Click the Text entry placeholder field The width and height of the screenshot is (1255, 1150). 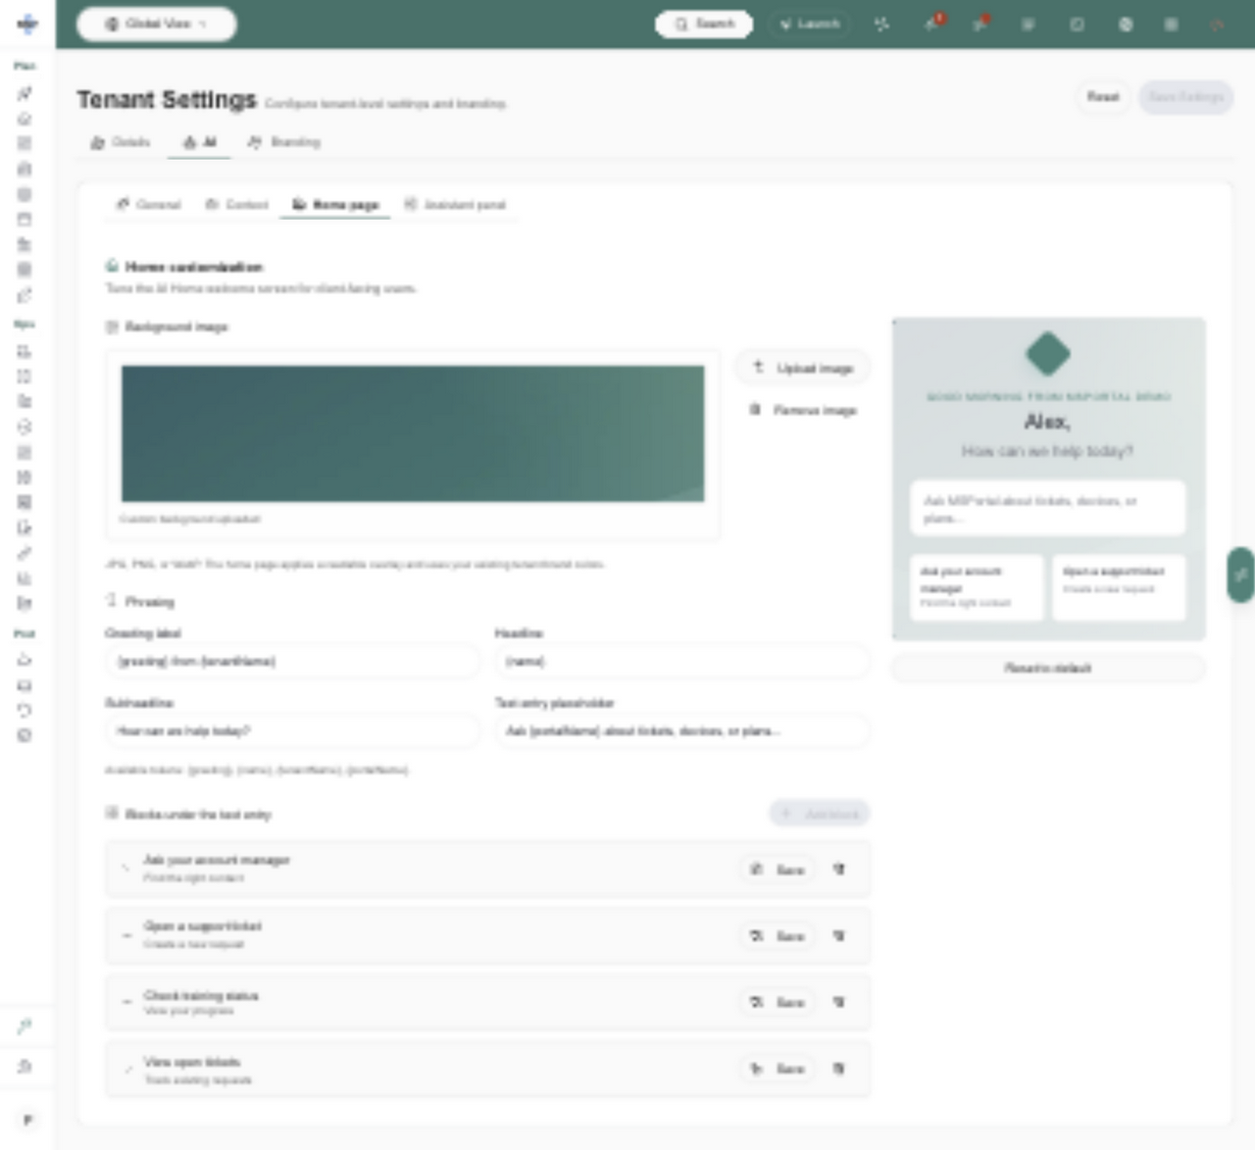(681, 730)
